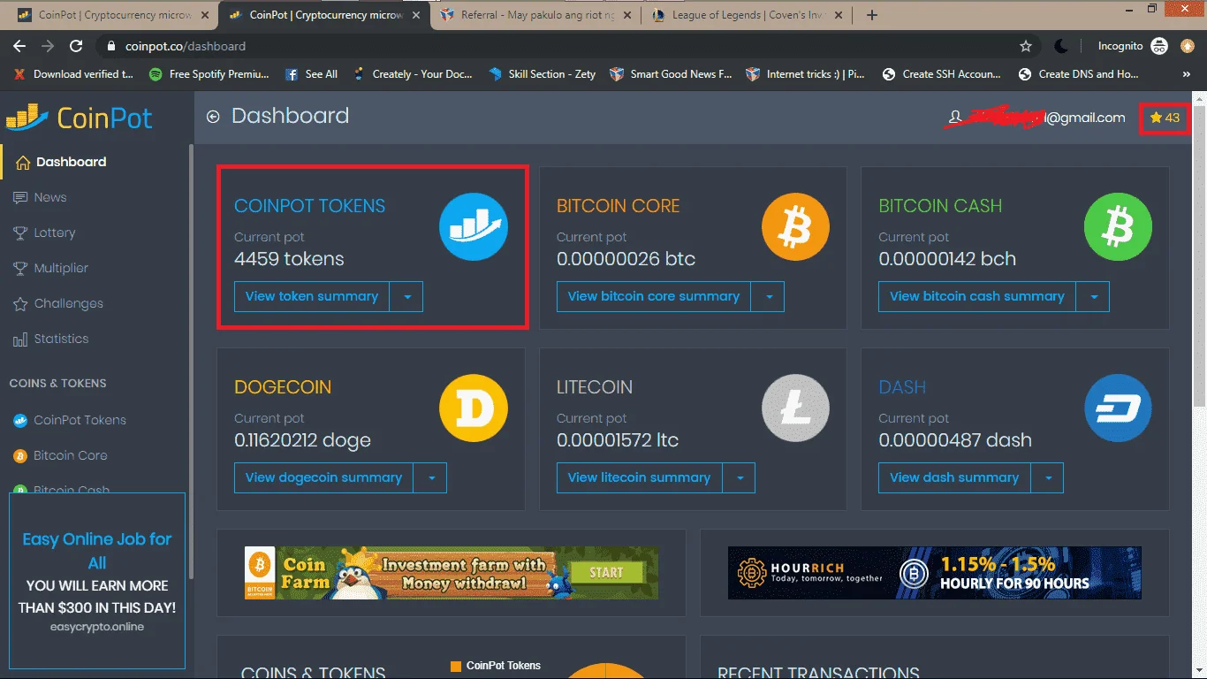Go to the Lottery page
Screen dimensions: 1207x679
tap(44, 233)
